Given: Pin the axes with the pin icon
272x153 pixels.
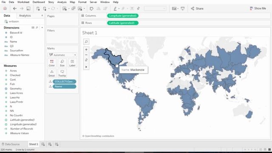Looking at the screenshot, I should tap(138, 8).
